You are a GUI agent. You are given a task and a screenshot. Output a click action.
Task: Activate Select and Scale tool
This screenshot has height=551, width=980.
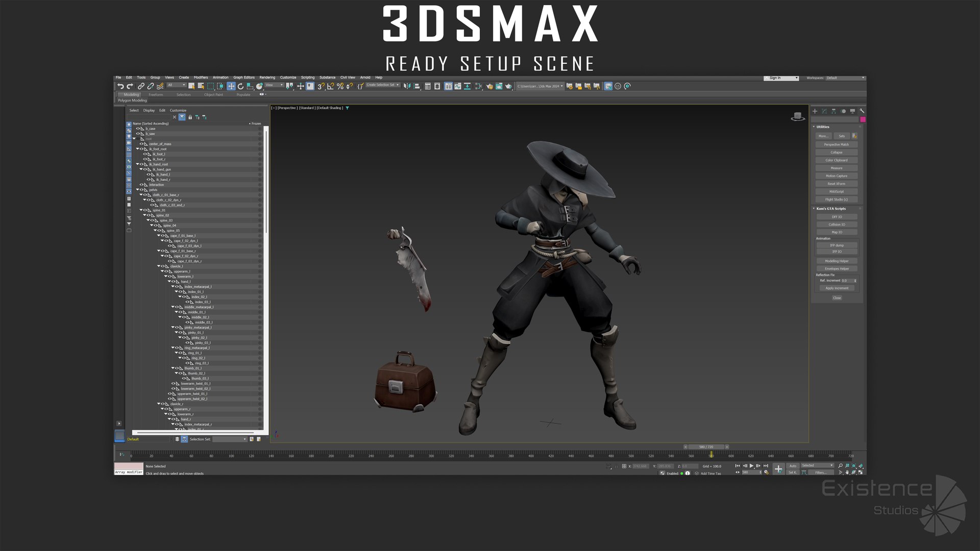[x=250, y=86]
